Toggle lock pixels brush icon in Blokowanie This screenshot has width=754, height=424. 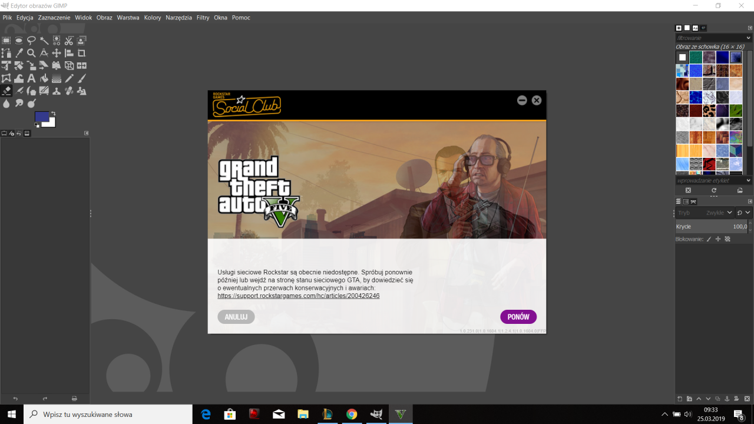709,239
